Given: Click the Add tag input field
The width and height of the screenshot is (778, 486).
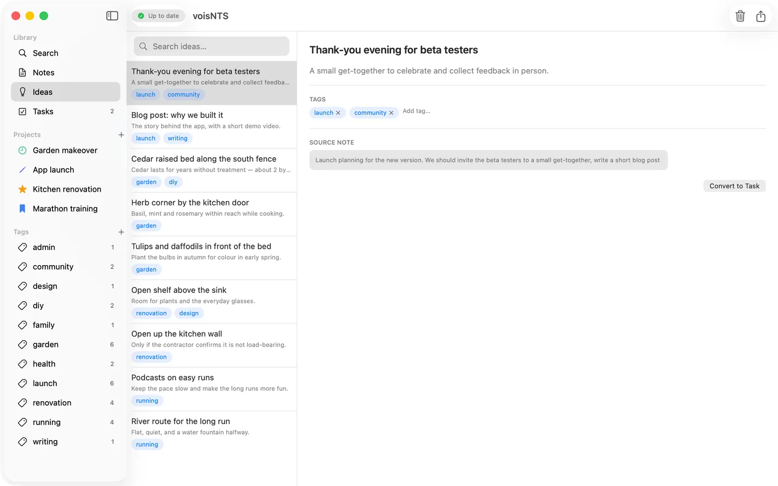Looking at the screenshot, I should pyautogui.click(x=417, y=111).
